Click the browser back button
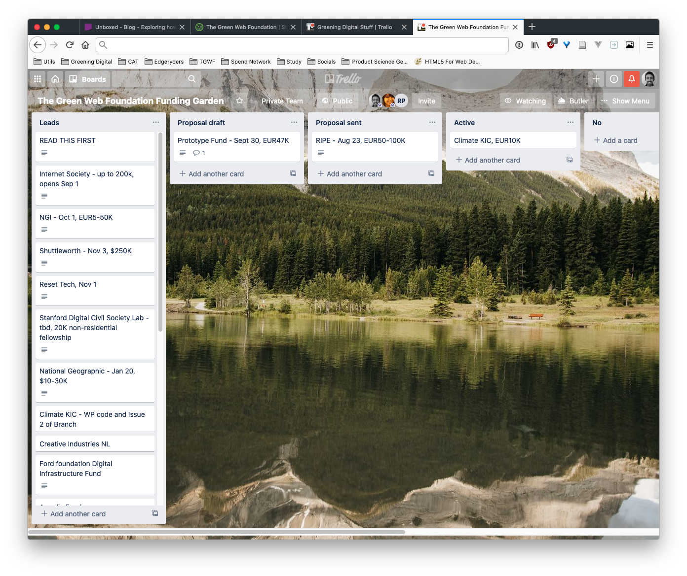Viewport: 687px width, 576px height. point(38,45)
